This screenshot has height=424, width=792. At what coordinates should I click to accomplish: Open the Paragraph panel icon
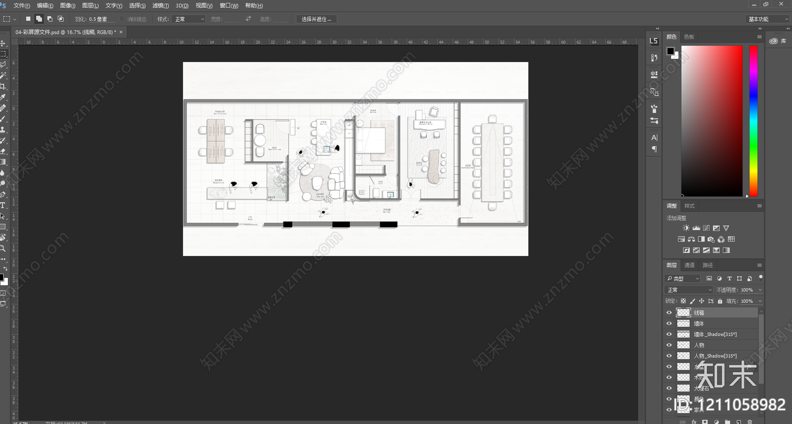(x=654, y=149)
